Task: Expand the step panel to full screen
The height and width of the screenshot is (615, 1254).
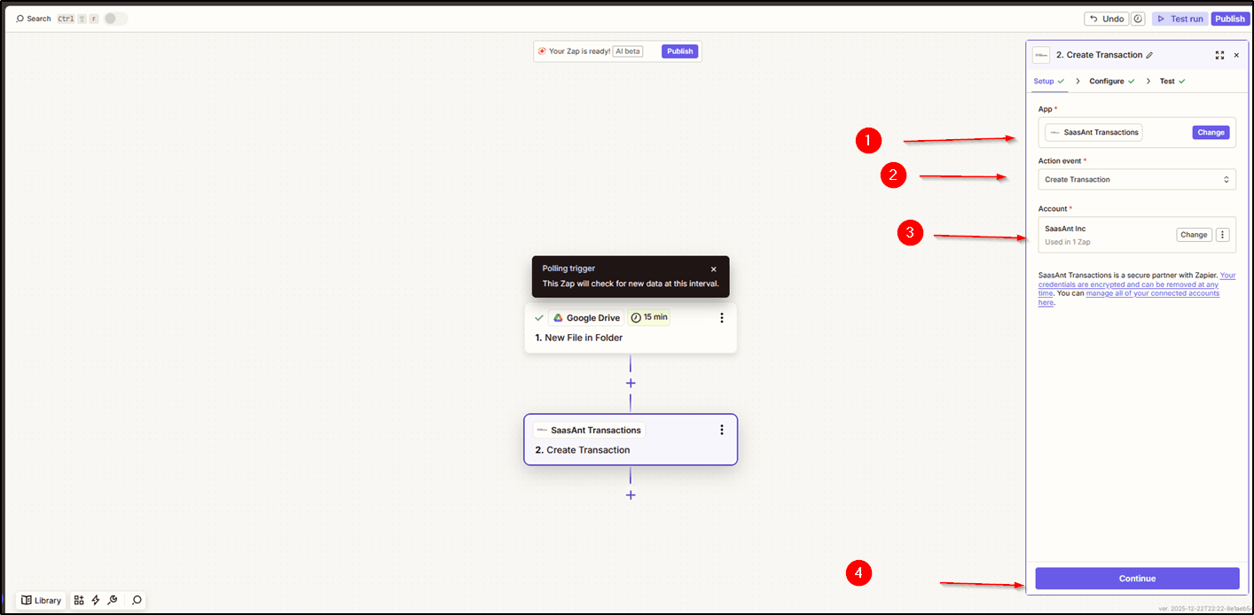Action: tap(1219, 55)
